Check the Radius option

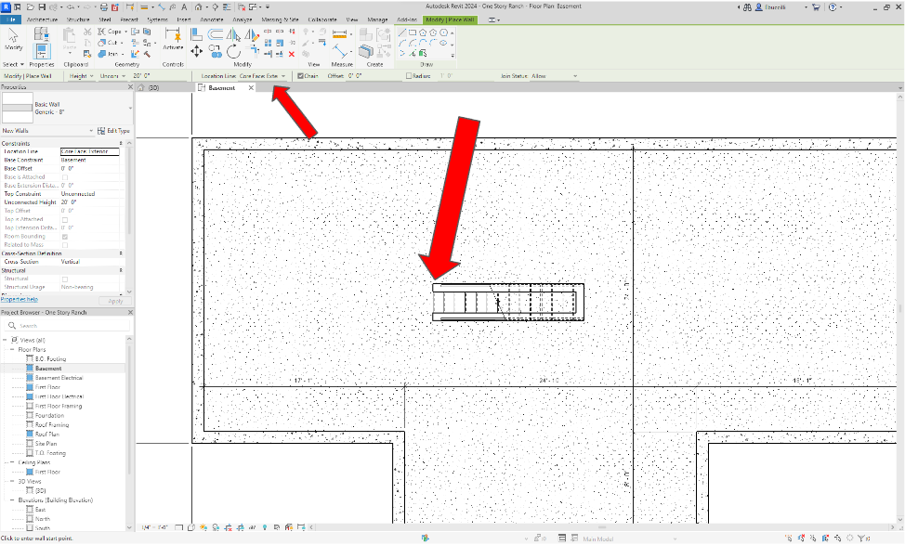408,75
